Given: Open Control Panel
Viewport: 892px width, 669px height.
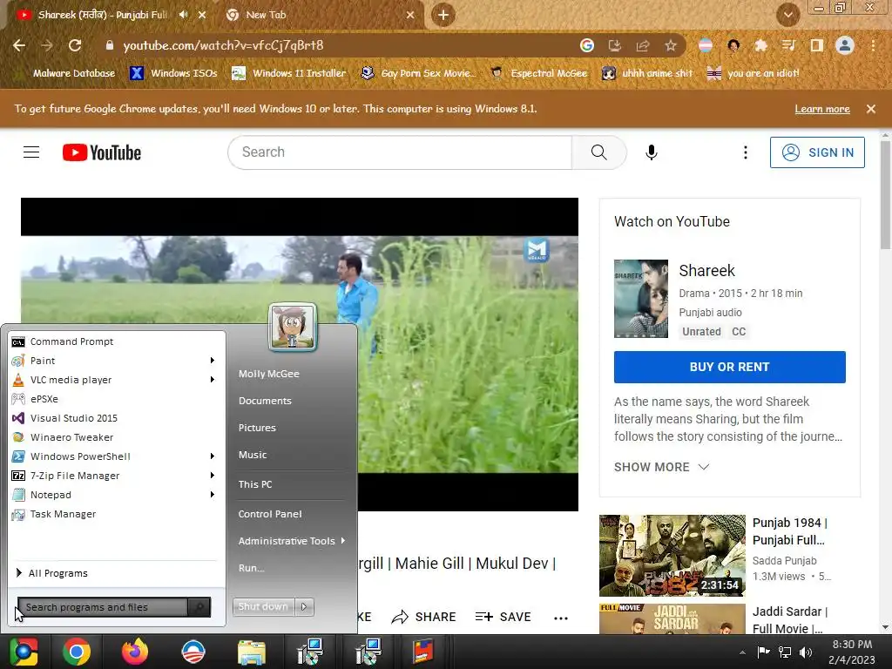Looking at the screenshot, I should [x=270, y=514].
